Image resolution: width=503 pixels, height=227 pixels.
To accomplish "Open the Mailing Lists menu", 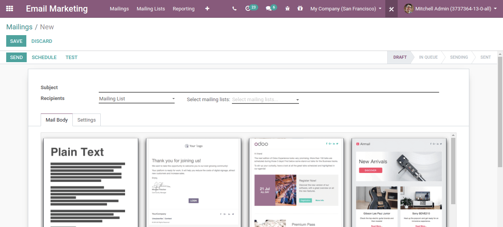I will (x=151, y=8).
